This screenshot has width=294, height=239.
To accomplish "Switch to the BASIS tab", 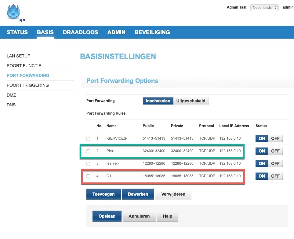I will [x=45, y=32].
